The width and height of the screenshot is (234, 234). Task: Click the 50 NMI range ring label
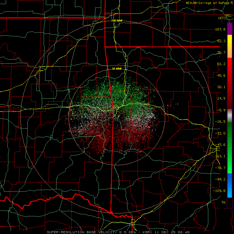(x=117, y=69)
